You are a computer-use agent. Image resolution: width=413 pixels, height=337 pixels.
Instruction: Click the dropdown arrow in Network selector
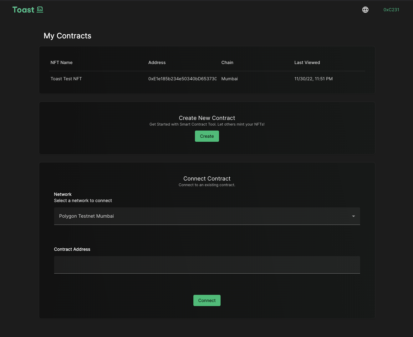coord(353,216)
